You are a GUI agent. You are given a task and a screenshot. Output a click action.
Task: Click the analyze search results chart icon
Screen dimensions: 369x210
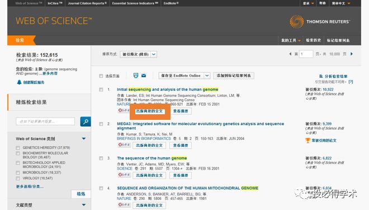[321, 76]
